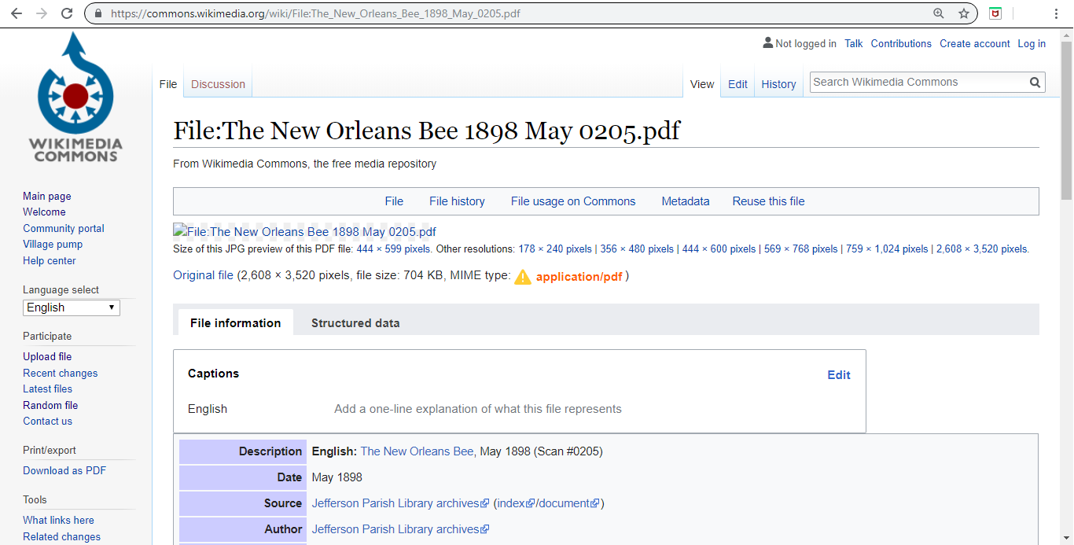The height and width of the screenshot is (545, 1074).
Task: Click the Log in link
Action: (1032, 44)
